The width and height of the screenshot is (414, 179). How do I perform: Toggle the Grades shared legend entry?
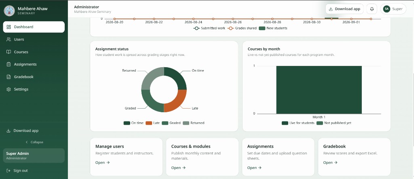243,28
